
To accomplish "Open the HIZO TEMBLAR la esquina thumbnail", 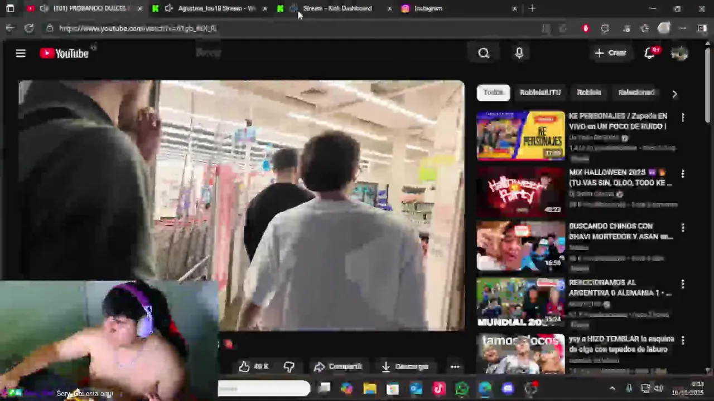I will tap(520, 354).
